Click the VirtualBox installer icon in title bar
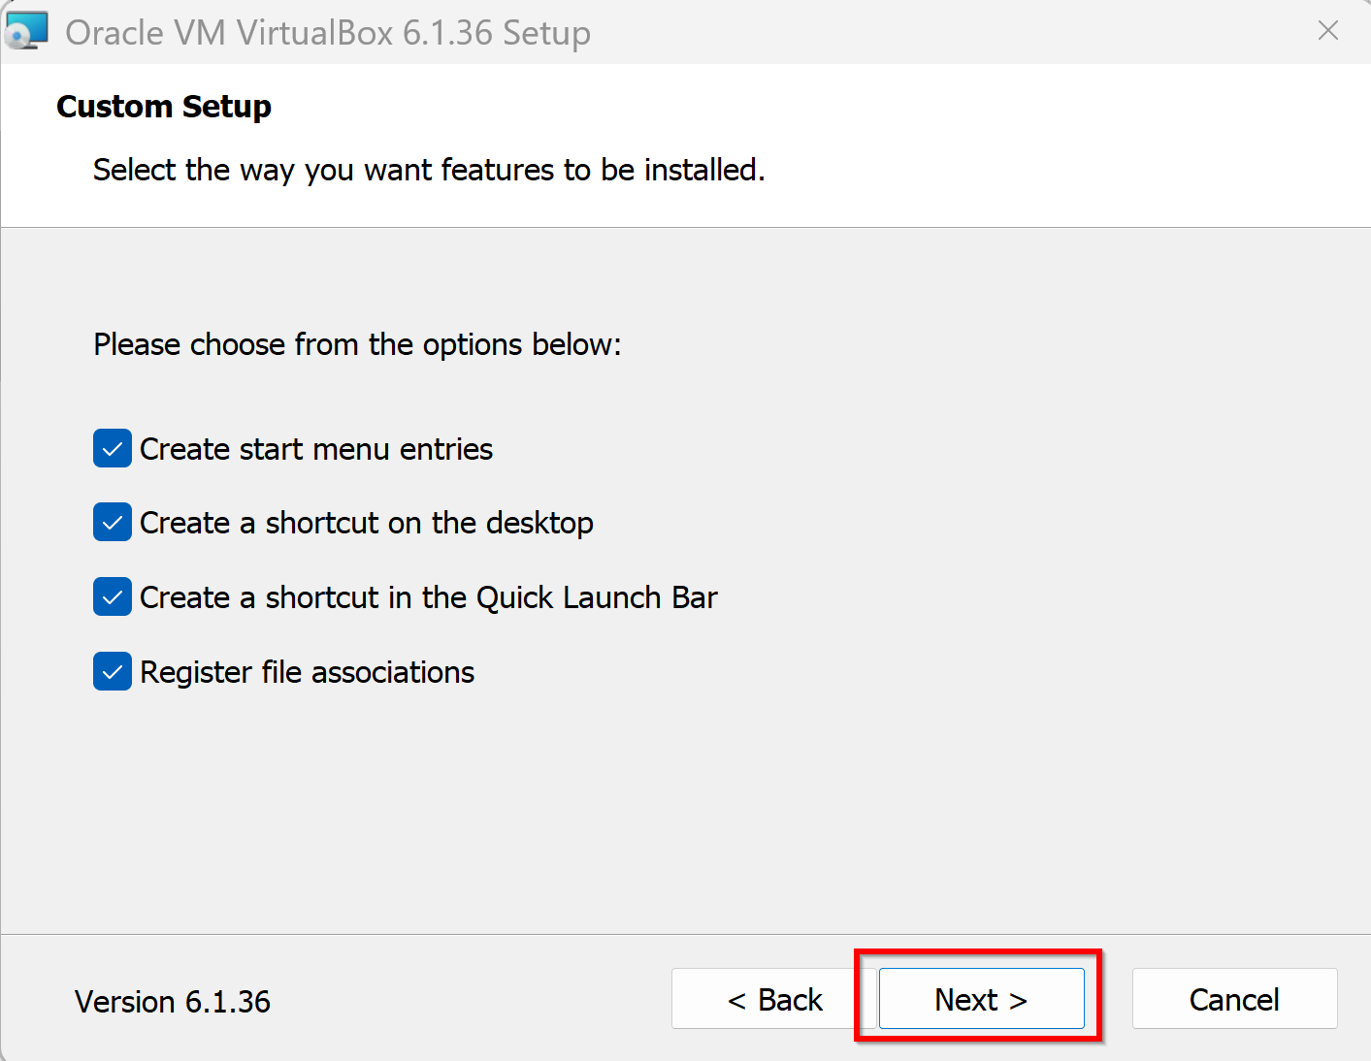 tap(26, 31)
